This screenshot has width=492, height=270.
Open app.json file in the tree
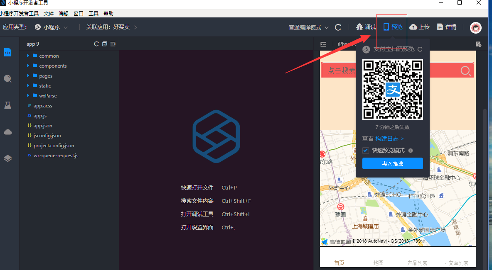43,126
